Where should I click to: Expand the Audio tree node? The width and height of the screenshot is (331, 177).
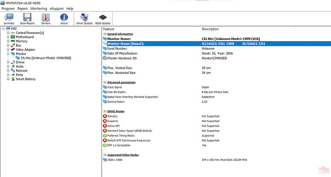8,66
